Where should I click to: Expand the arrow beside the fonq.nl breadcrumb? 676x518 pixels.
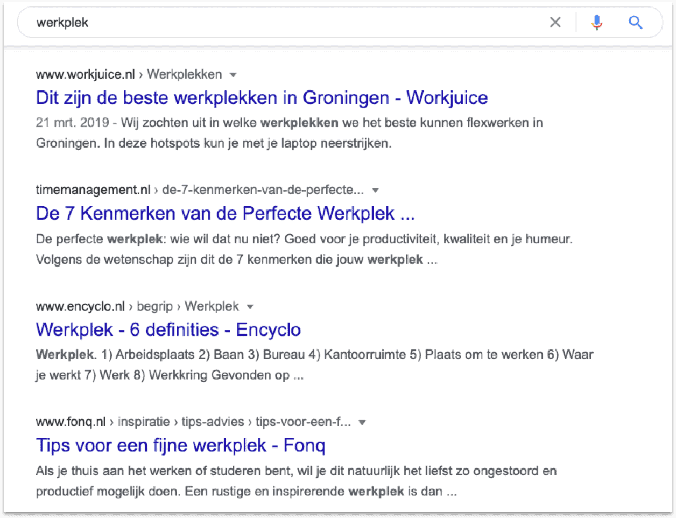362,423
